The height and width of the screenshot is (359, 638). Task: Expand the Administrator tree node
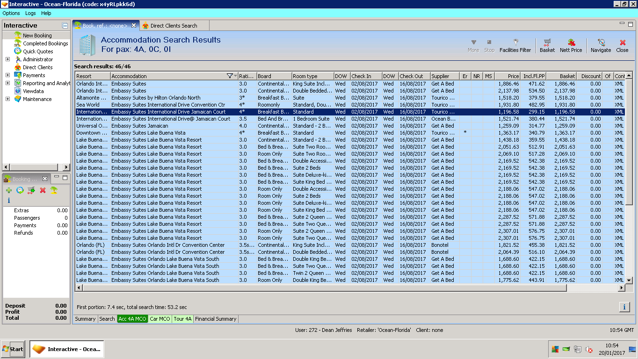click(7, 59)
